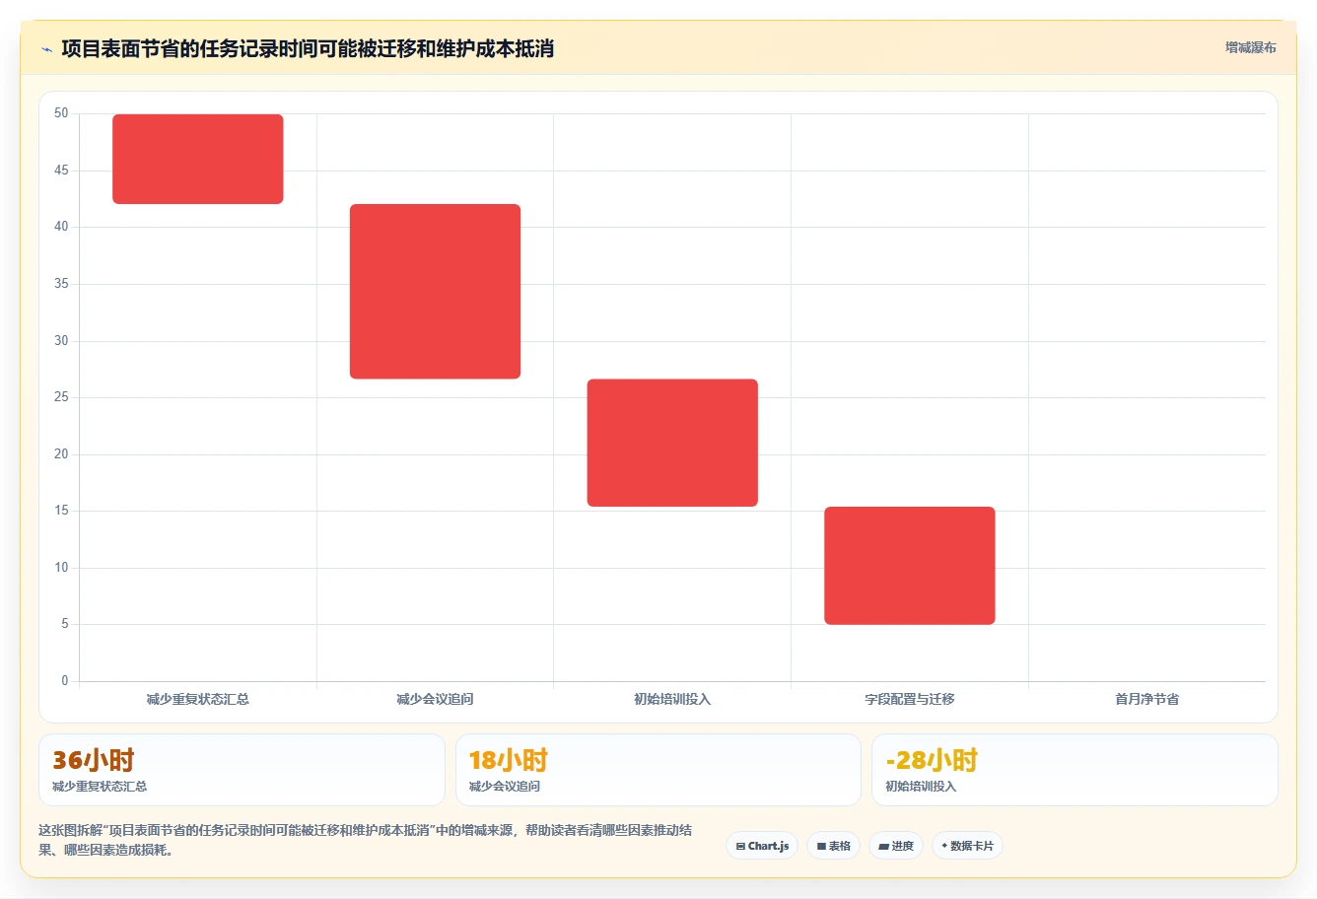1317x899 pixels.
Task: Click the red bar for 字段配置与迁移
Action: pyautogui.click(x=910, y=566)
